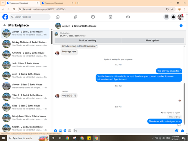Open Sharon conversation

pyautogui.click(x=25, y=128)
